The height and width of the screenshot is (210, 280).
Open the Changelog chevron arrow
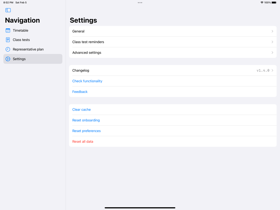point(272,71)
